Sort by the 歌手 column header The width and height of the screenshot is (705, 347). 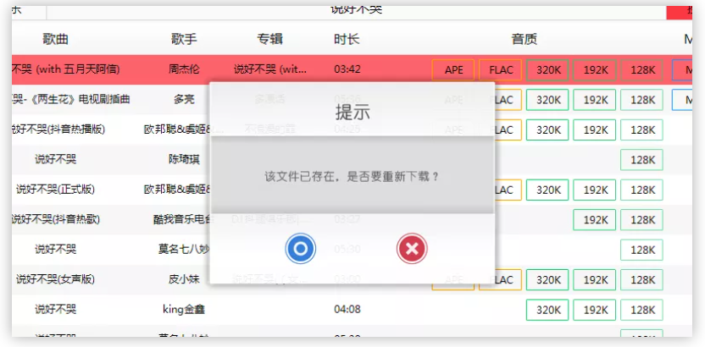(184, 40)
